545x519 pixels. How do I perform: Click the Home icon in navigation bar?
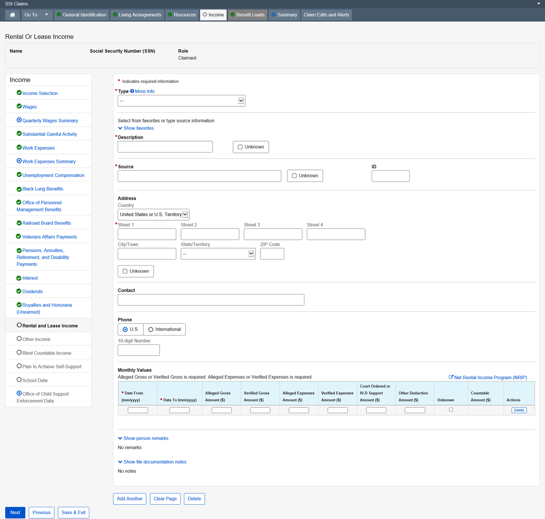point(12,15)
